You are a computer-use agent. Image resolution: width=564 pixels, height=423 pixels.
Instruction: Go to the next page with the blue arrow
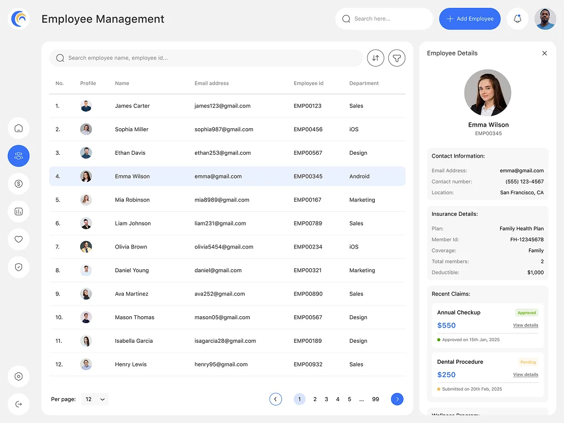click(x=397, y=399)
